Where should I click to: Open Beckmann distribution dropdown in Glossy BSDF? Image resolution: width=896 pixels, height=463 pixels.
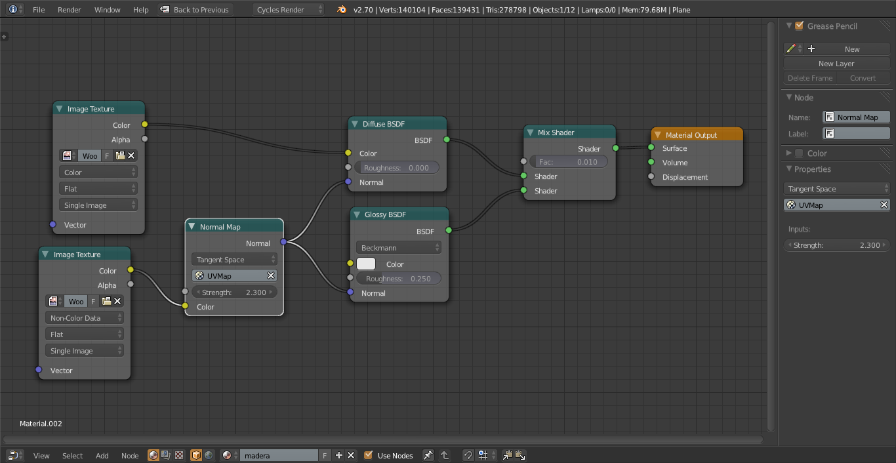[399, 248]
